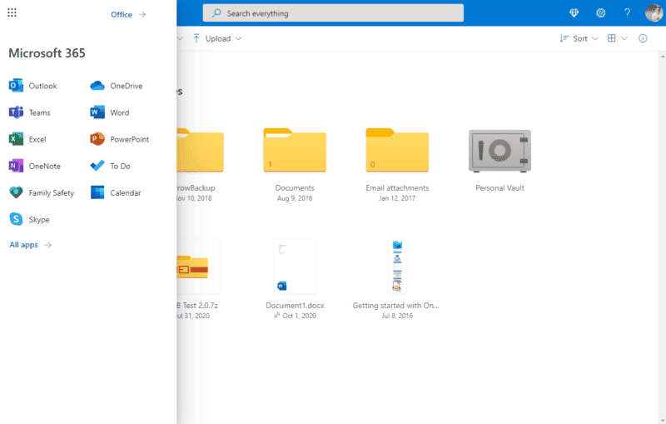Open the Personal Vault
This screenshot has height=424, width=666.
pyautogui.click(x=500, y=151)
